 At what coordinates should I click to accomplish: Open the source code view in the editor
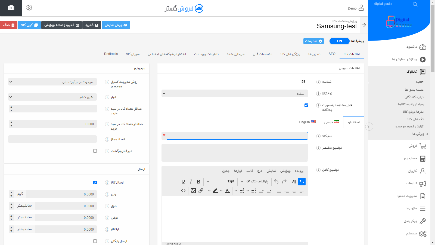coord(183,191)
